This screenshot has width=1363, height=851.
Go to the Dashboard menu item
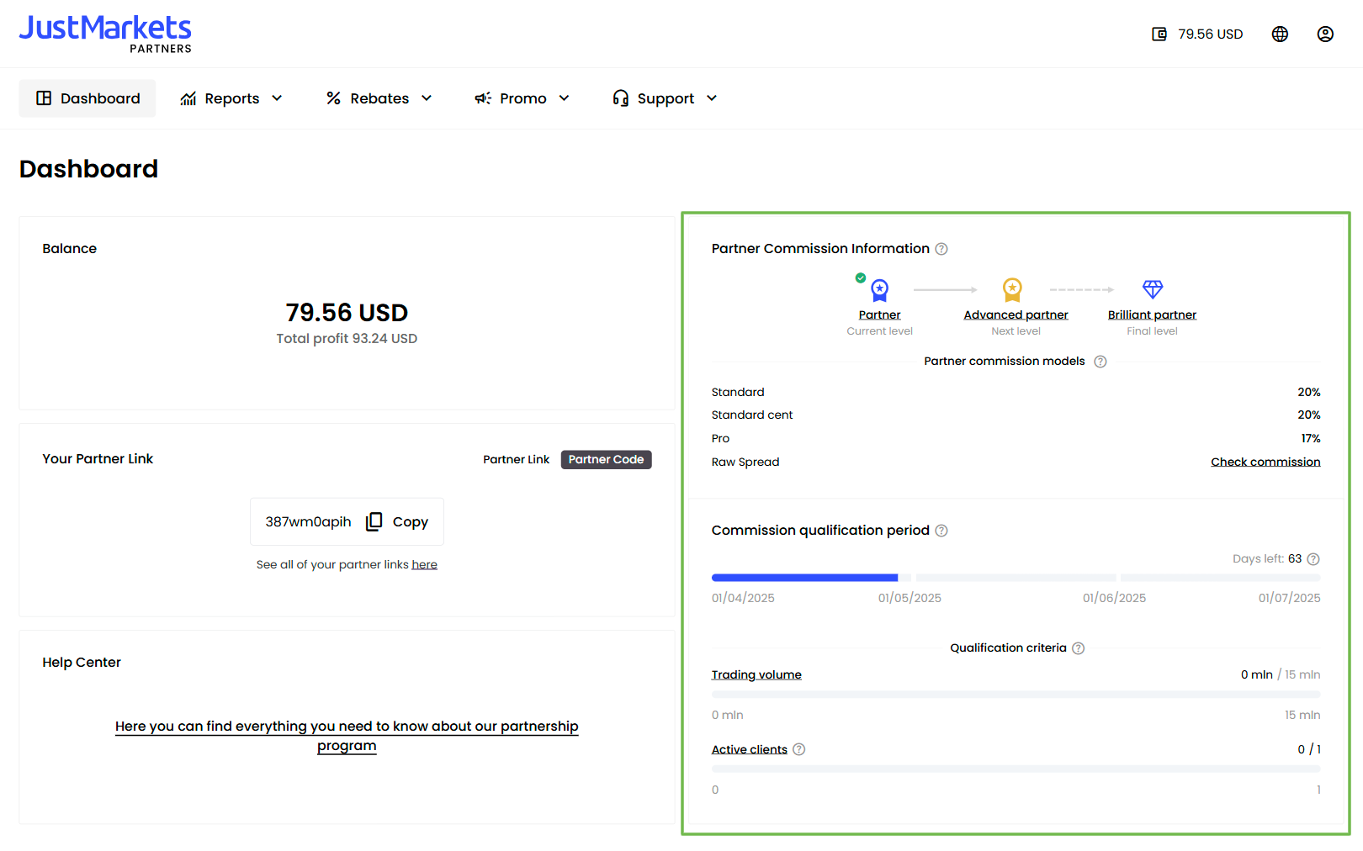tap(88, 98)
